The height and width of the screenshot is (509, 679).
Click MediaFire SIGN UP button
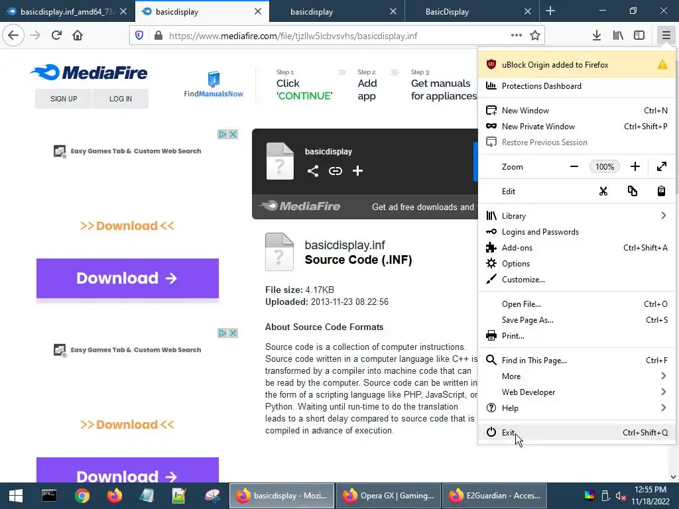pos(64,99)
